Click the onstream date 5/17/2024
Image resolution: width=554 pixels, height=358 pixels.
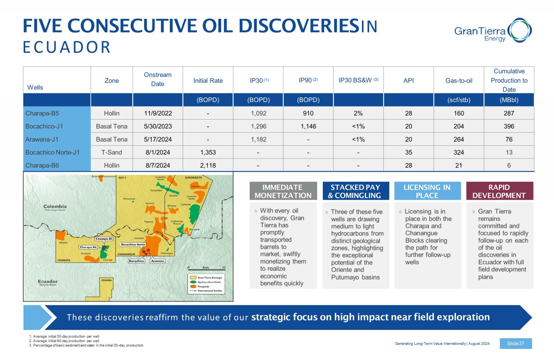coord(158,139)
